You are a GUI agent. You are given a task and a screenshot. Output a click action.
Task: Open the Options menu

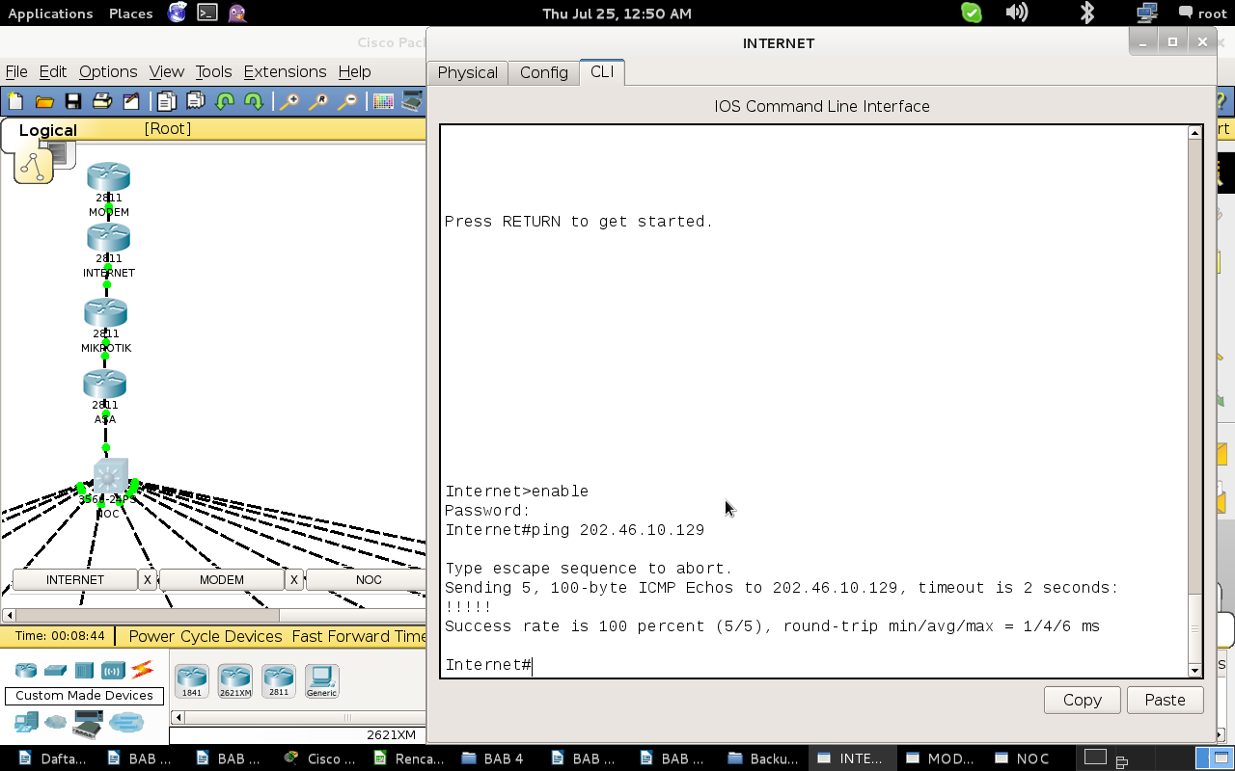point(108,71)
